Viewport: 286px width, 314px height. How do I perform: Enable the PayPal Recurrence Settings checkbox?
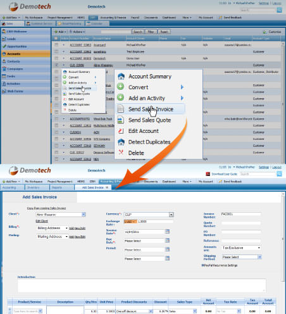click(202, 265)
